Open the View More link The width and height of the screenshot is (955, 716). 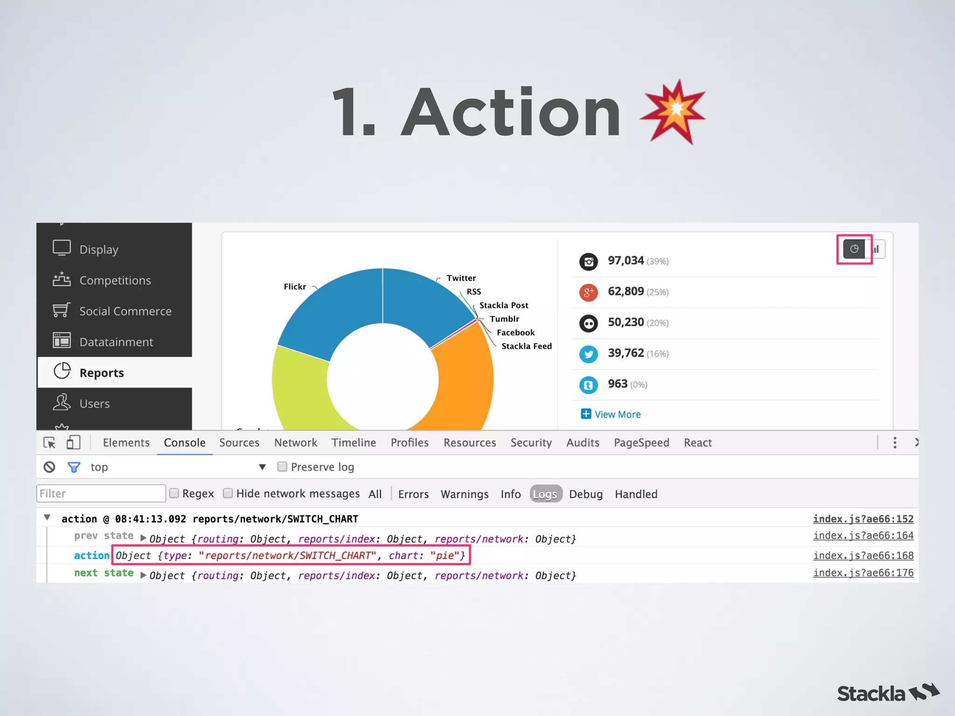[617, 414]
